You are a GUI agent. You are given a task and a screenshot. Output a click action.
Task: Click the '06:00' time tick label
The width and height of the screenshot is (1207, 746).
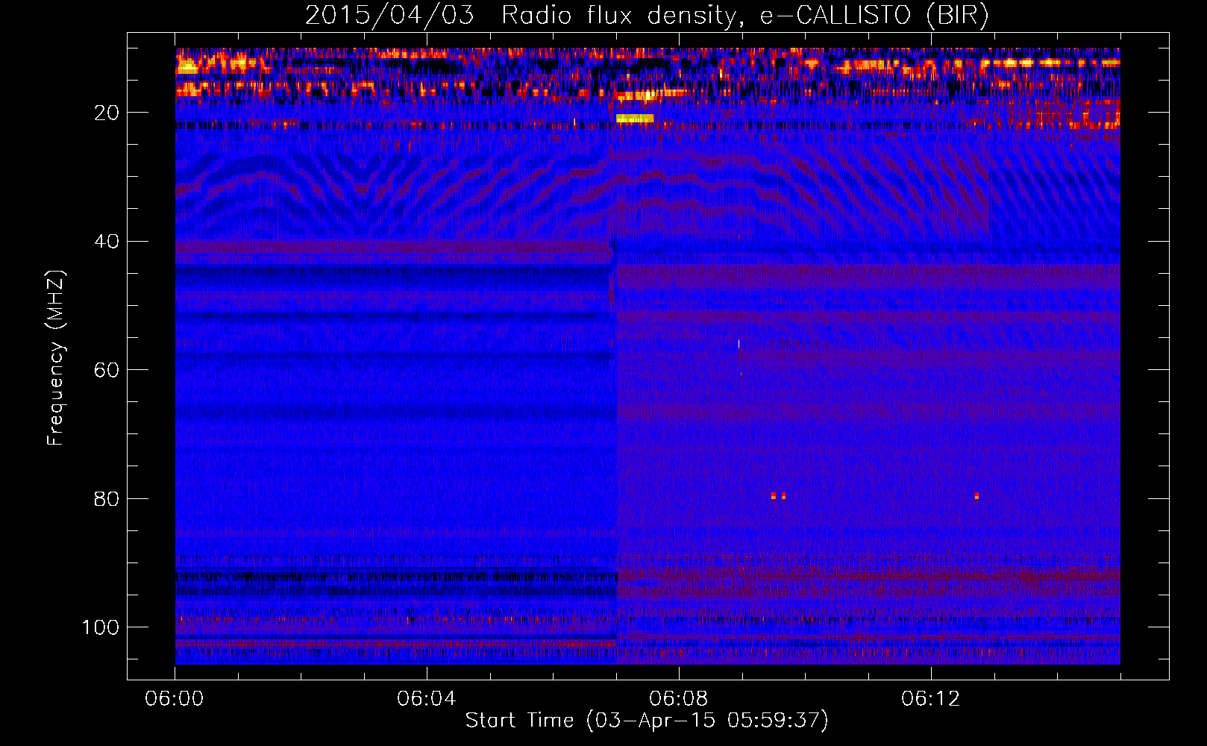(175, 699)
